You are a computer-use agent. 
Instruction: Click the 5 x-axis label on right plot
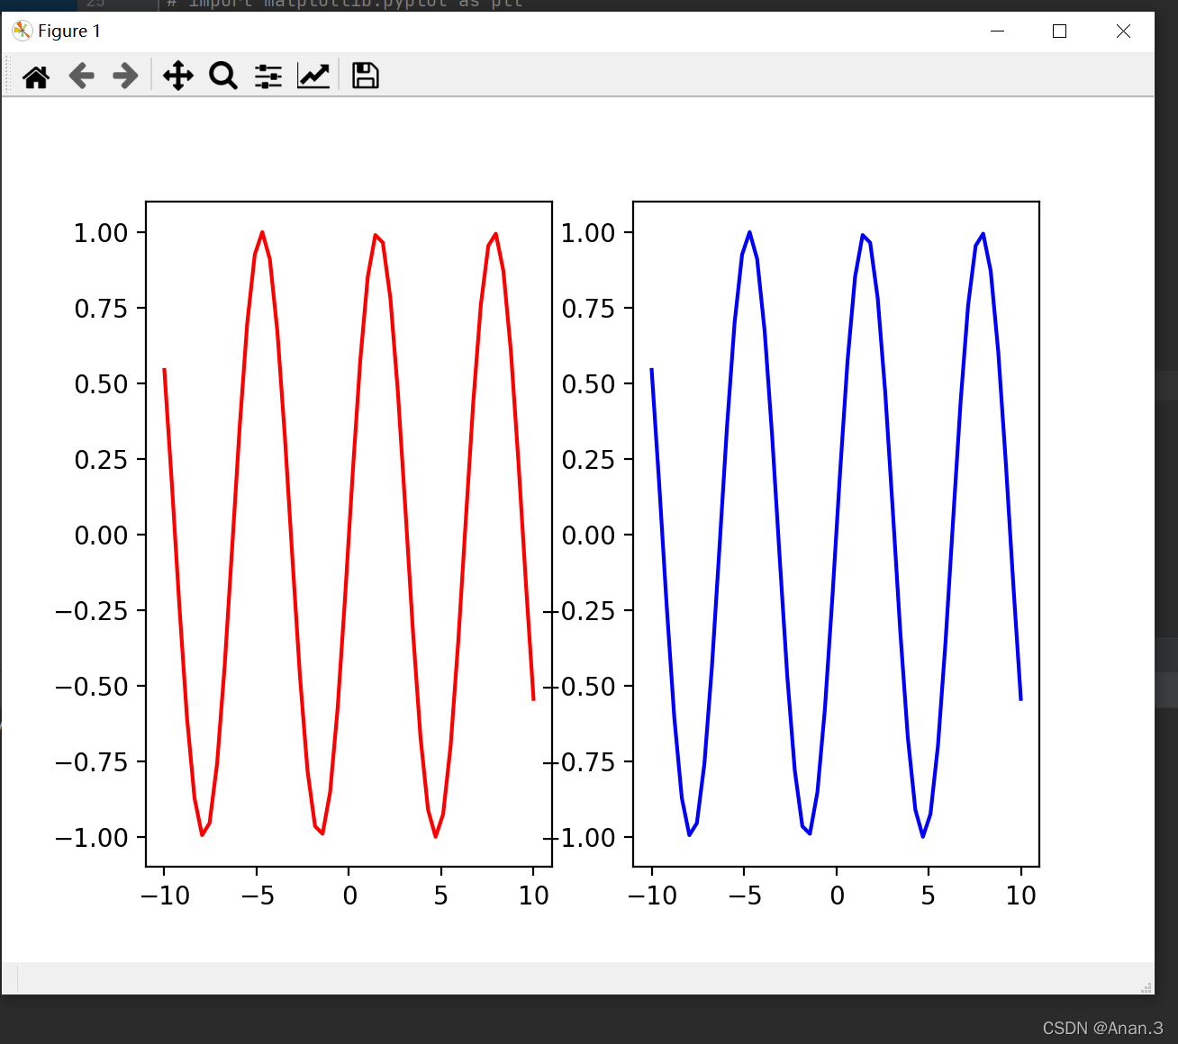click(x=929, y=895)
